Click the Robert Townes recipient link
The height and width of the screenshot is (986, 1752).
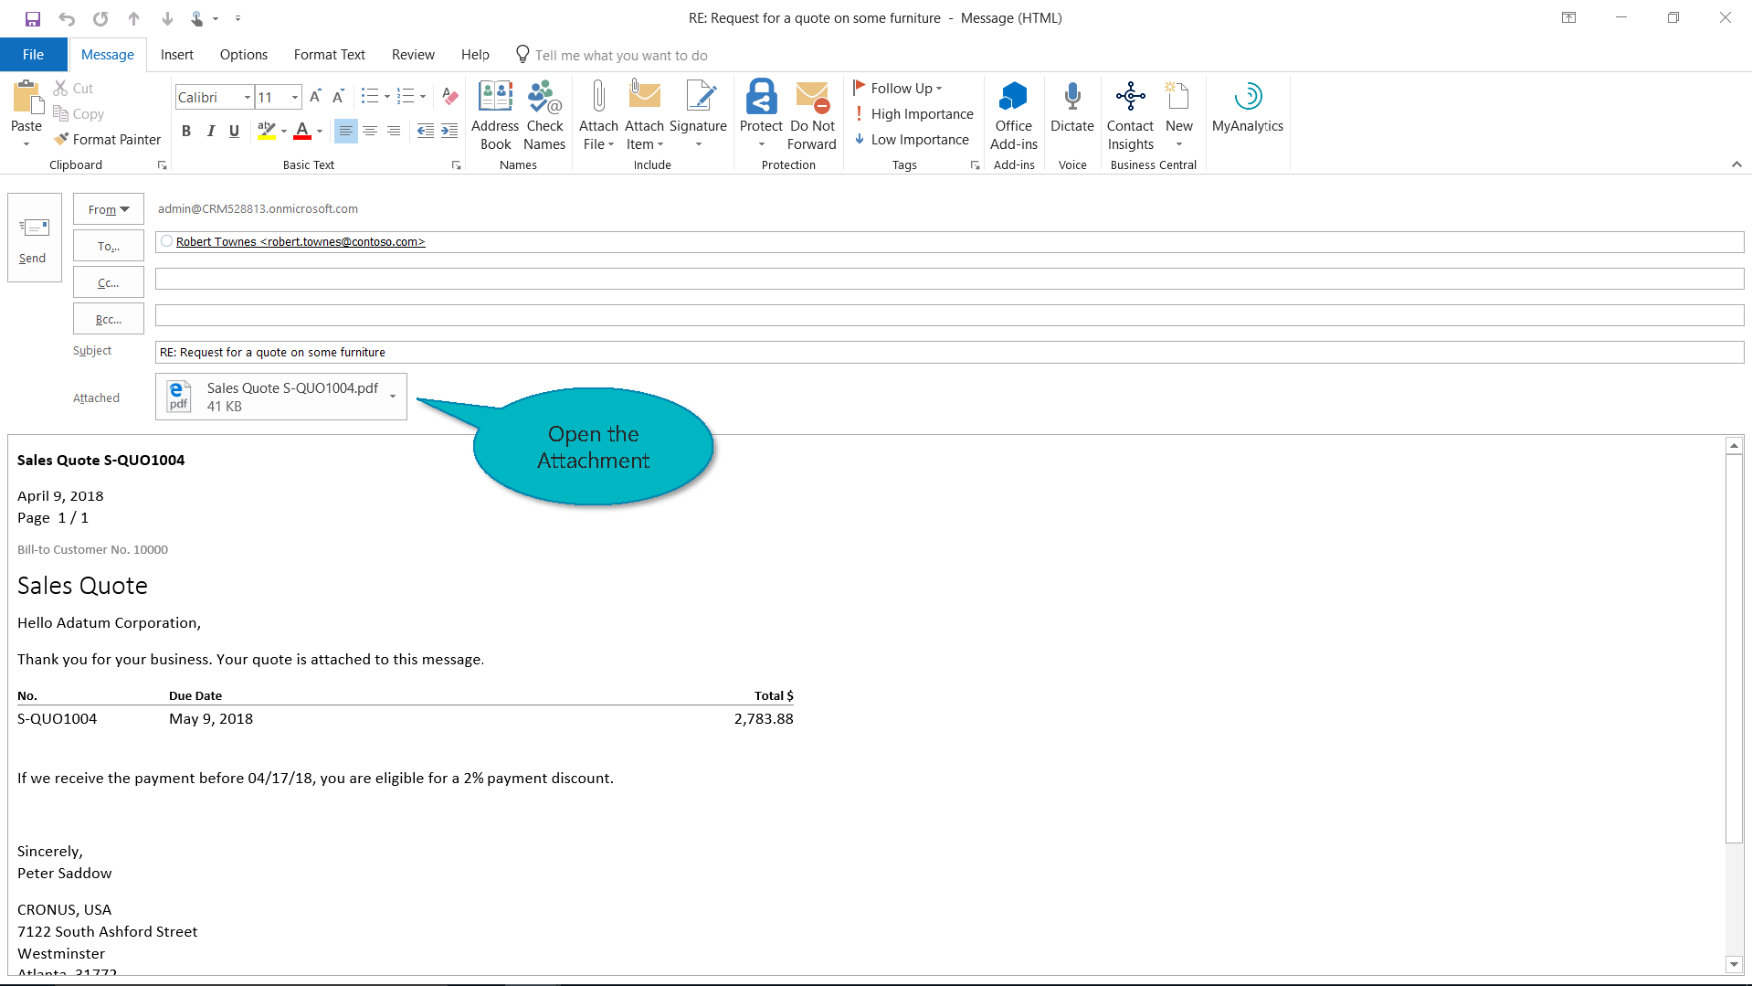click(301, 242)
